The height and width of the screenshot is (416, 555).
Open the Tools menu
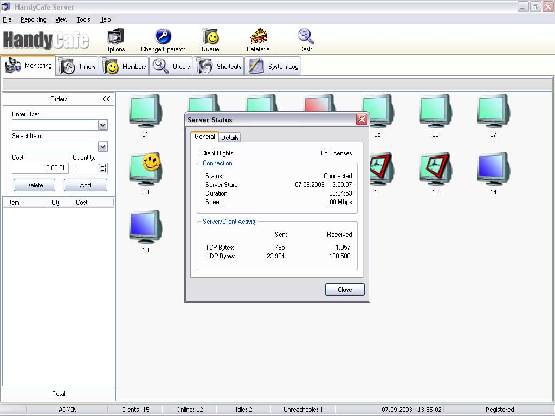pos(83,19)
